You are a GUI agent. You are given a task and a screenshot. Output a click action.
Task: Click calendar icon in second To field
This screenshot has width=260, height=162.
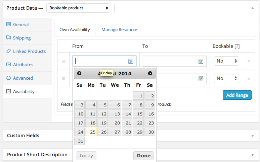point(201,79)
